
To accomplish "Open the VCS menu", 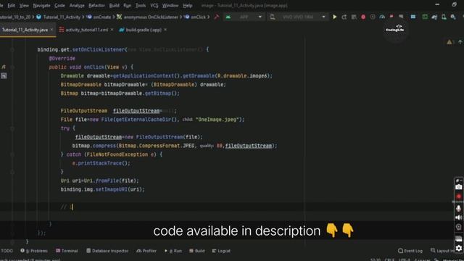I will (x=154, y=5).
